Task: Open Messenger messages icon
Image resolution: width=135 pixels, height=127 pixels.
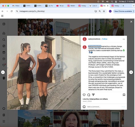Action: pos(4,59)
